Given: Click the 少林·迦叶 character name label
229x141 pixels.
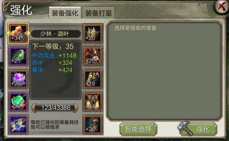Looking at the screenshot, I should click(x=56, y=34).
